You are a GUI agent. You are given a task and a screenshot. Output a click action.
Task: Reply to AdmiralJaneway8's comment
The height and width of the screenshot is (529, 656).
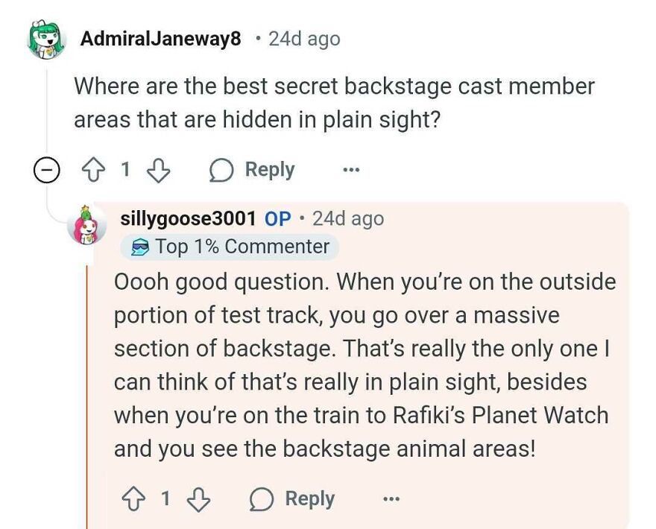266,170
